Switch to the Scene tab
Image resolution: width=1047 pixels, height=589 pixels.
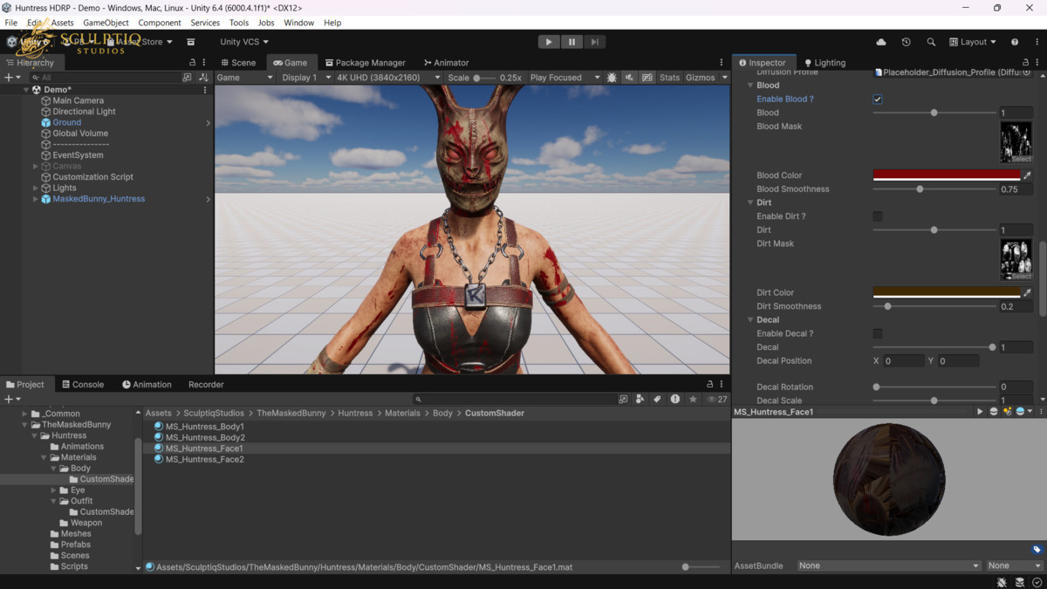coord(237,63)
